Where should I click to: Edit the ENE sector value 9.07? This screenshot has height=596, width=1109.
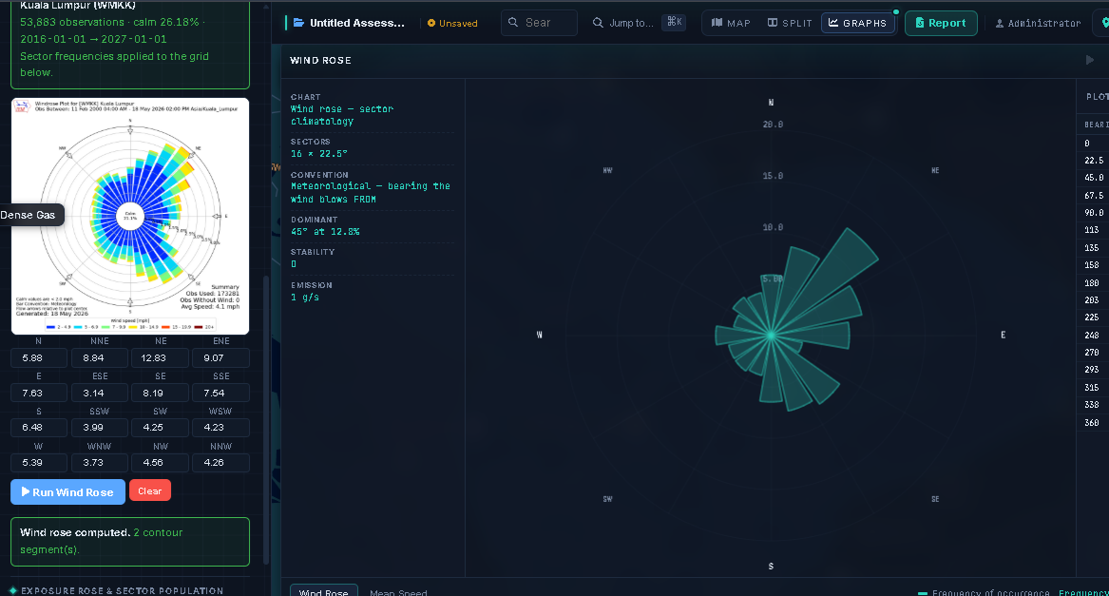[220, 358]
